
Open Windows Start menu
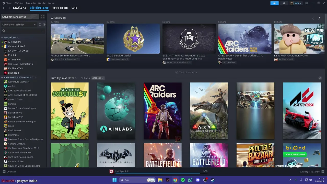pos(114,180)
